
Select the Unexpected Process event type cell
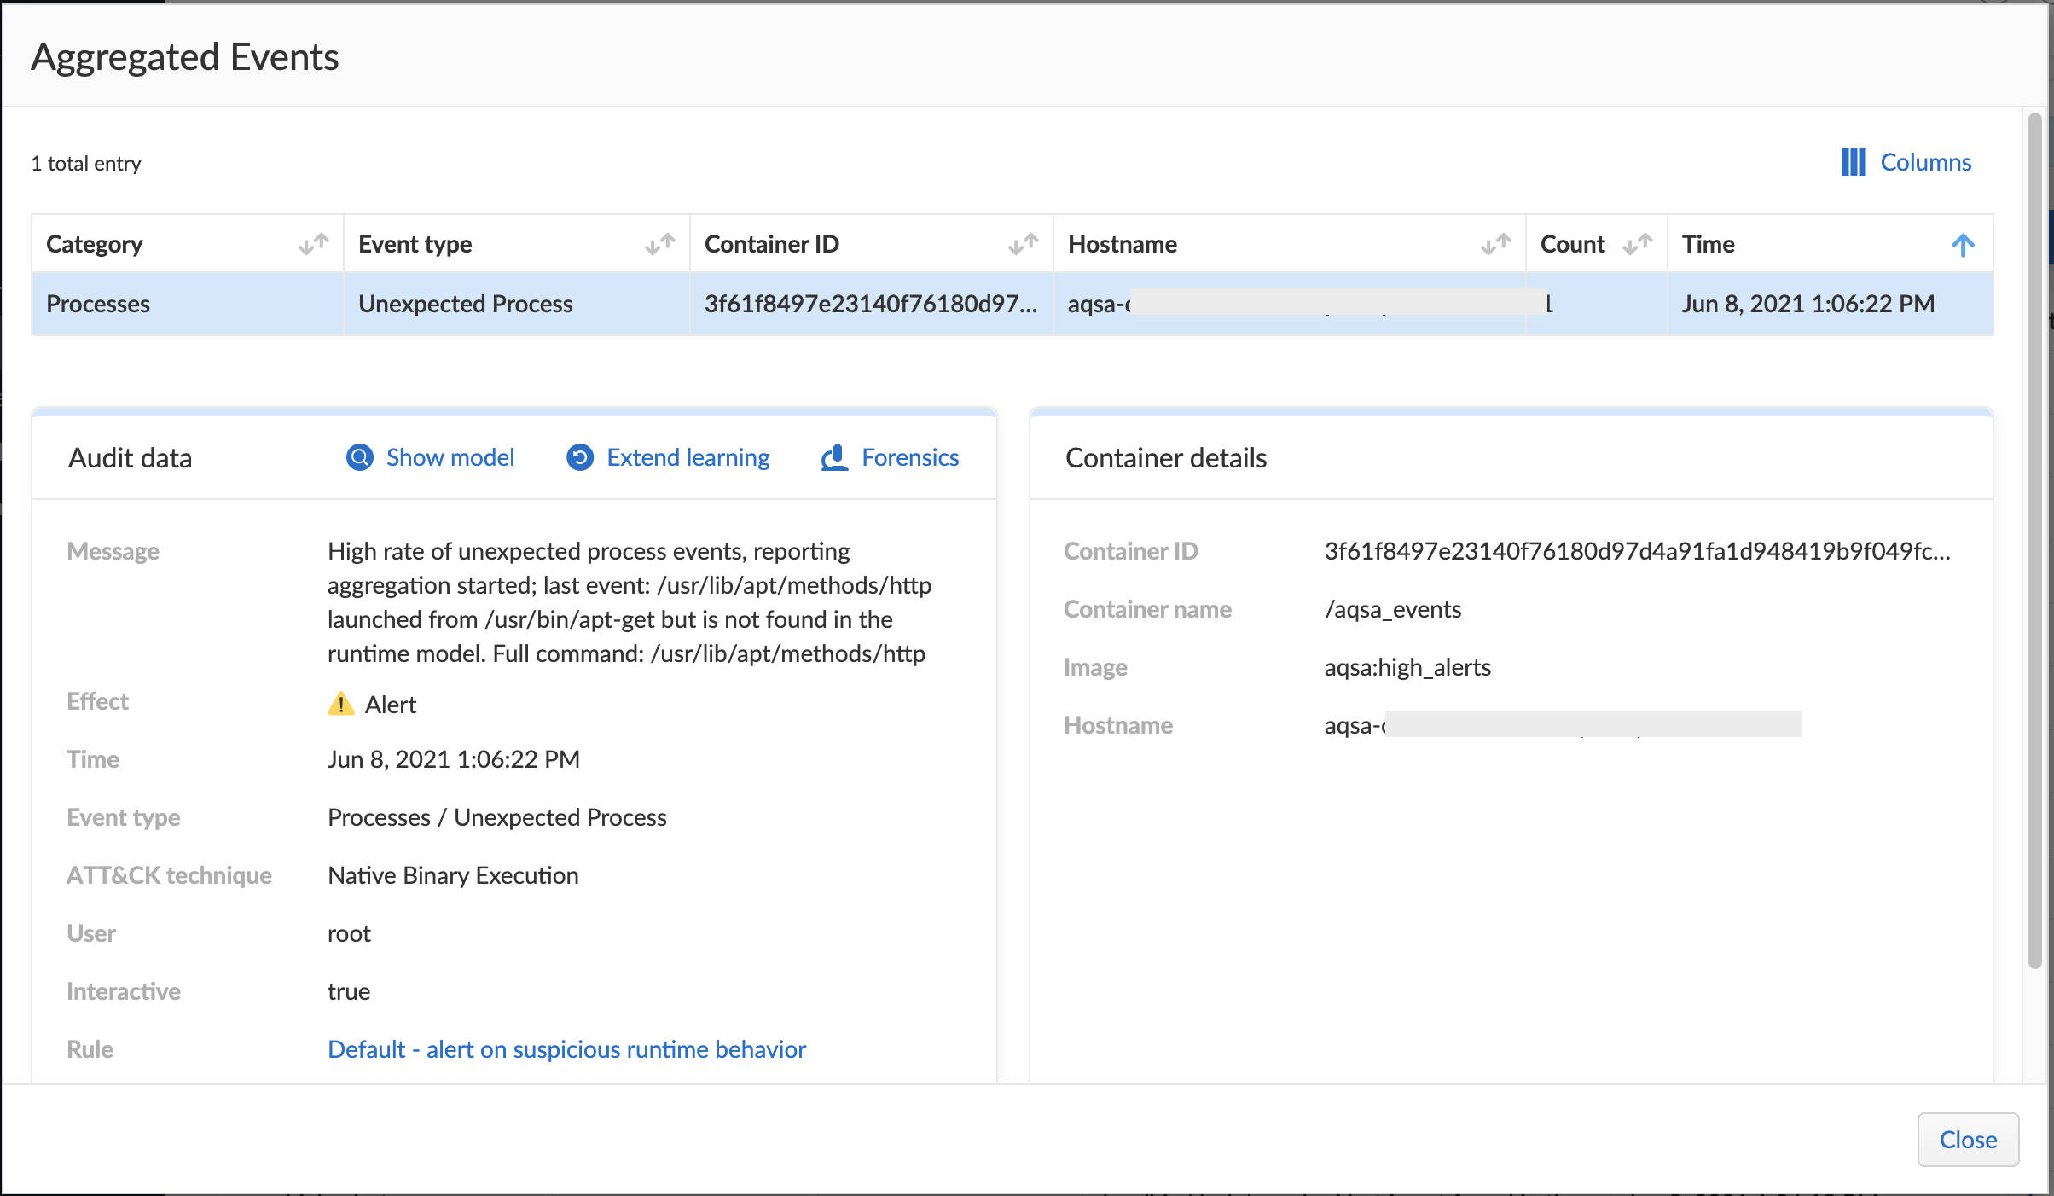pyautogui.click(x=516, y=304)
